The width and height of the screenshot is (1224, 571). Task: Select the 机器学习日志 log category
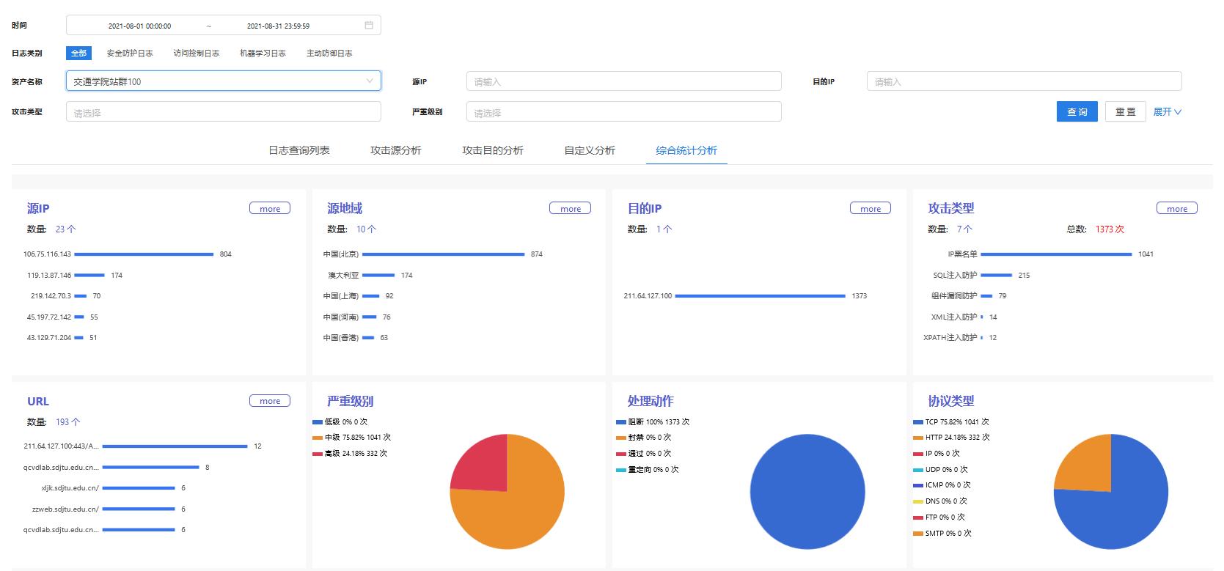coord(263,53)
